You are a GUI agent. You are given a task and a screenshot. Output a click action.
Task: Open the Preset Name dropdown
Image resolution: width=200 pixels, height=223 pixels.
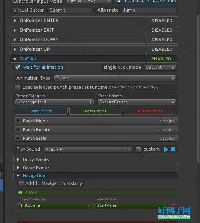pos(137,102)
